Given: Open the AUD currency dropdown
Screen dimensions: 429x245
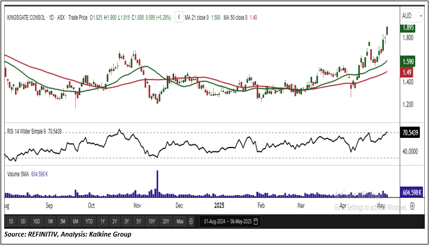Looking at the screenshot, I should 412,16.
